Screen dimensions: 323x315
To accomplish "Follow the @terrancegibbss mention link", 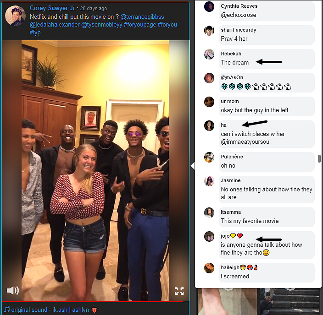I will pyautogui.click(x=142, y=16).
